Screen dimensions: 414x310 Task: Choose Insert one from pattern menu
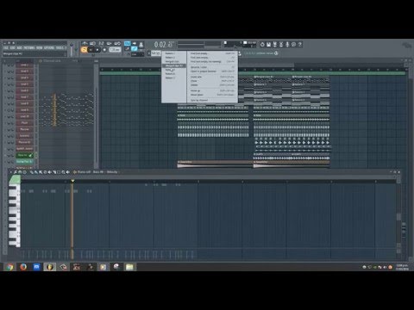[212, 77]
